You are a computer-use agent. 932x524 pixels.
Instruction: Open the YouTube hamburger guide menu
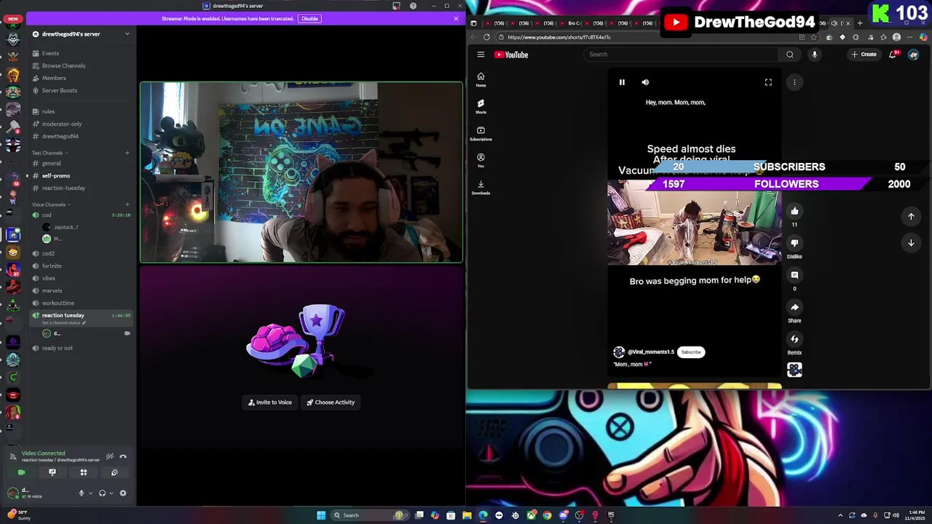(481, 55)
